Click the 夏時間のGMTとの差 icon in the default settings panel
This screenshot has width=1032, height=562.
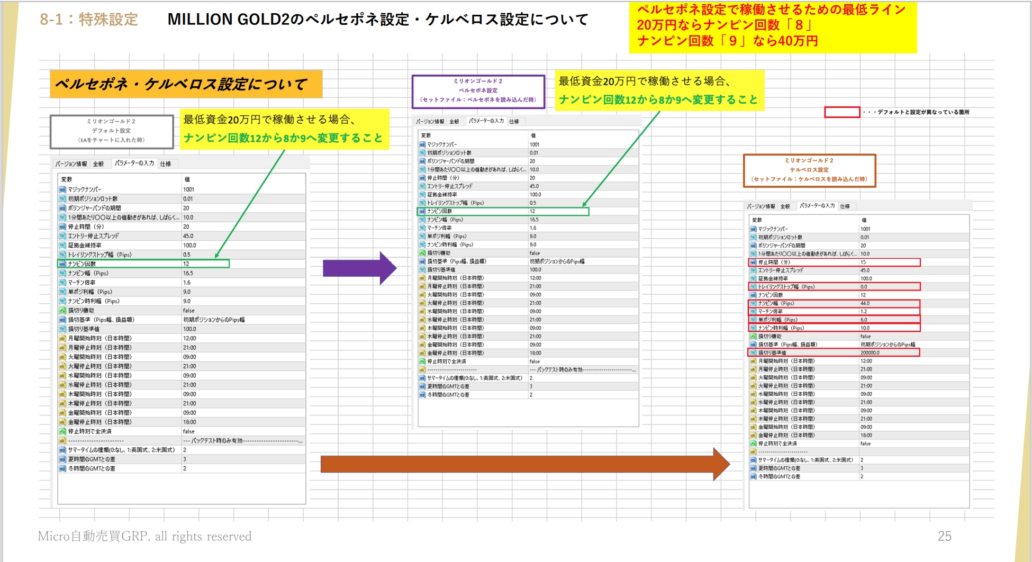[x=62, y=459]
